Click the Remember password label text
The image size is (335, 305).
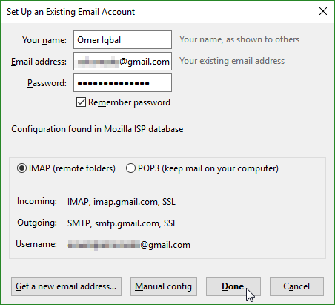tap(129, 102)
